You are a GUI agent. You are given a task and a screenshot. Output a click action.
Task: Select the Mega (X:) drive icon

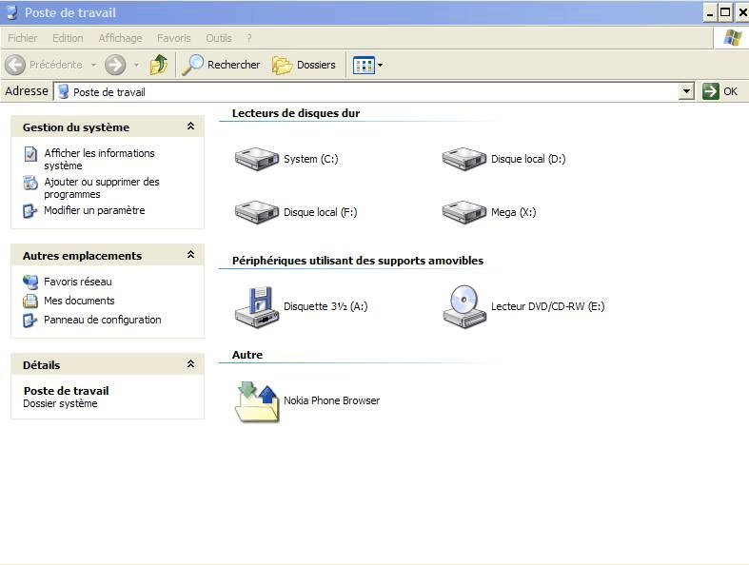463,212
